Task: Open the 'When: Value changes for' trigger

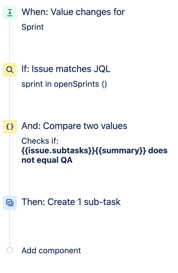Action: coord(73,12)
